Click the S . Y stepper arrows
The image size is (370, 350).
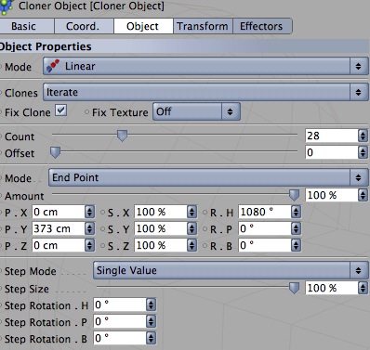[192, 228]
